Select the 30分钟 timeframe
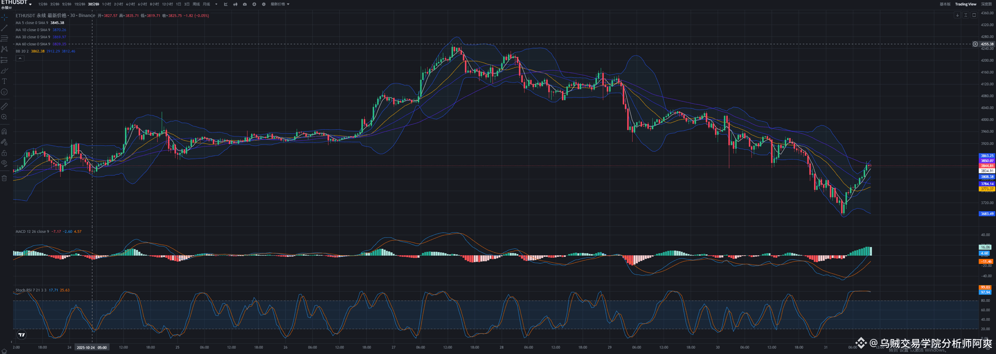This screenshot has height=354, width=996. (93, 4)
